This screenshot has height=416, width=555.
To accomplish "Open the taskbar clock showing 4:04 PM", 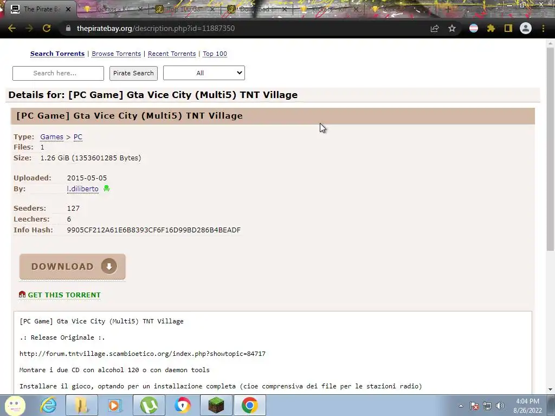I will pos(527,406).
